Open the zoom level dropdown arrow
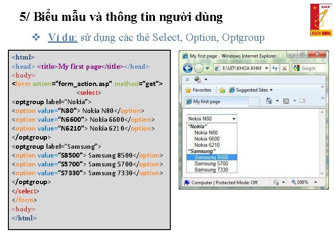 [315, 182]
